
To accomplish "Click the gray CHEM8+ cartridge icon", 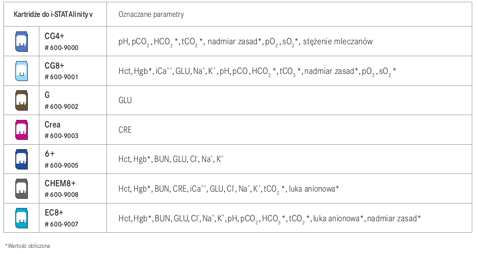I will [22, 189].
